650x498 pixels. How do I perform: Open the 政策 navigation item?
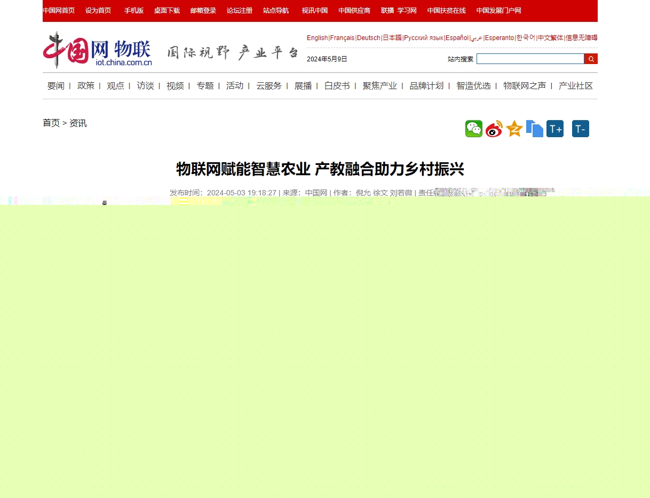[x=86, y=86]
